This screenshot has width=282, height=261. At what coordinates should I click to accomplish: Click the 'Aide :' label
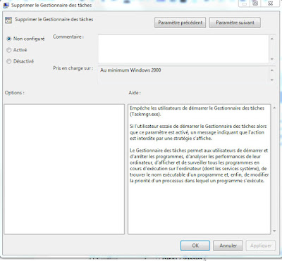[135, 93]
